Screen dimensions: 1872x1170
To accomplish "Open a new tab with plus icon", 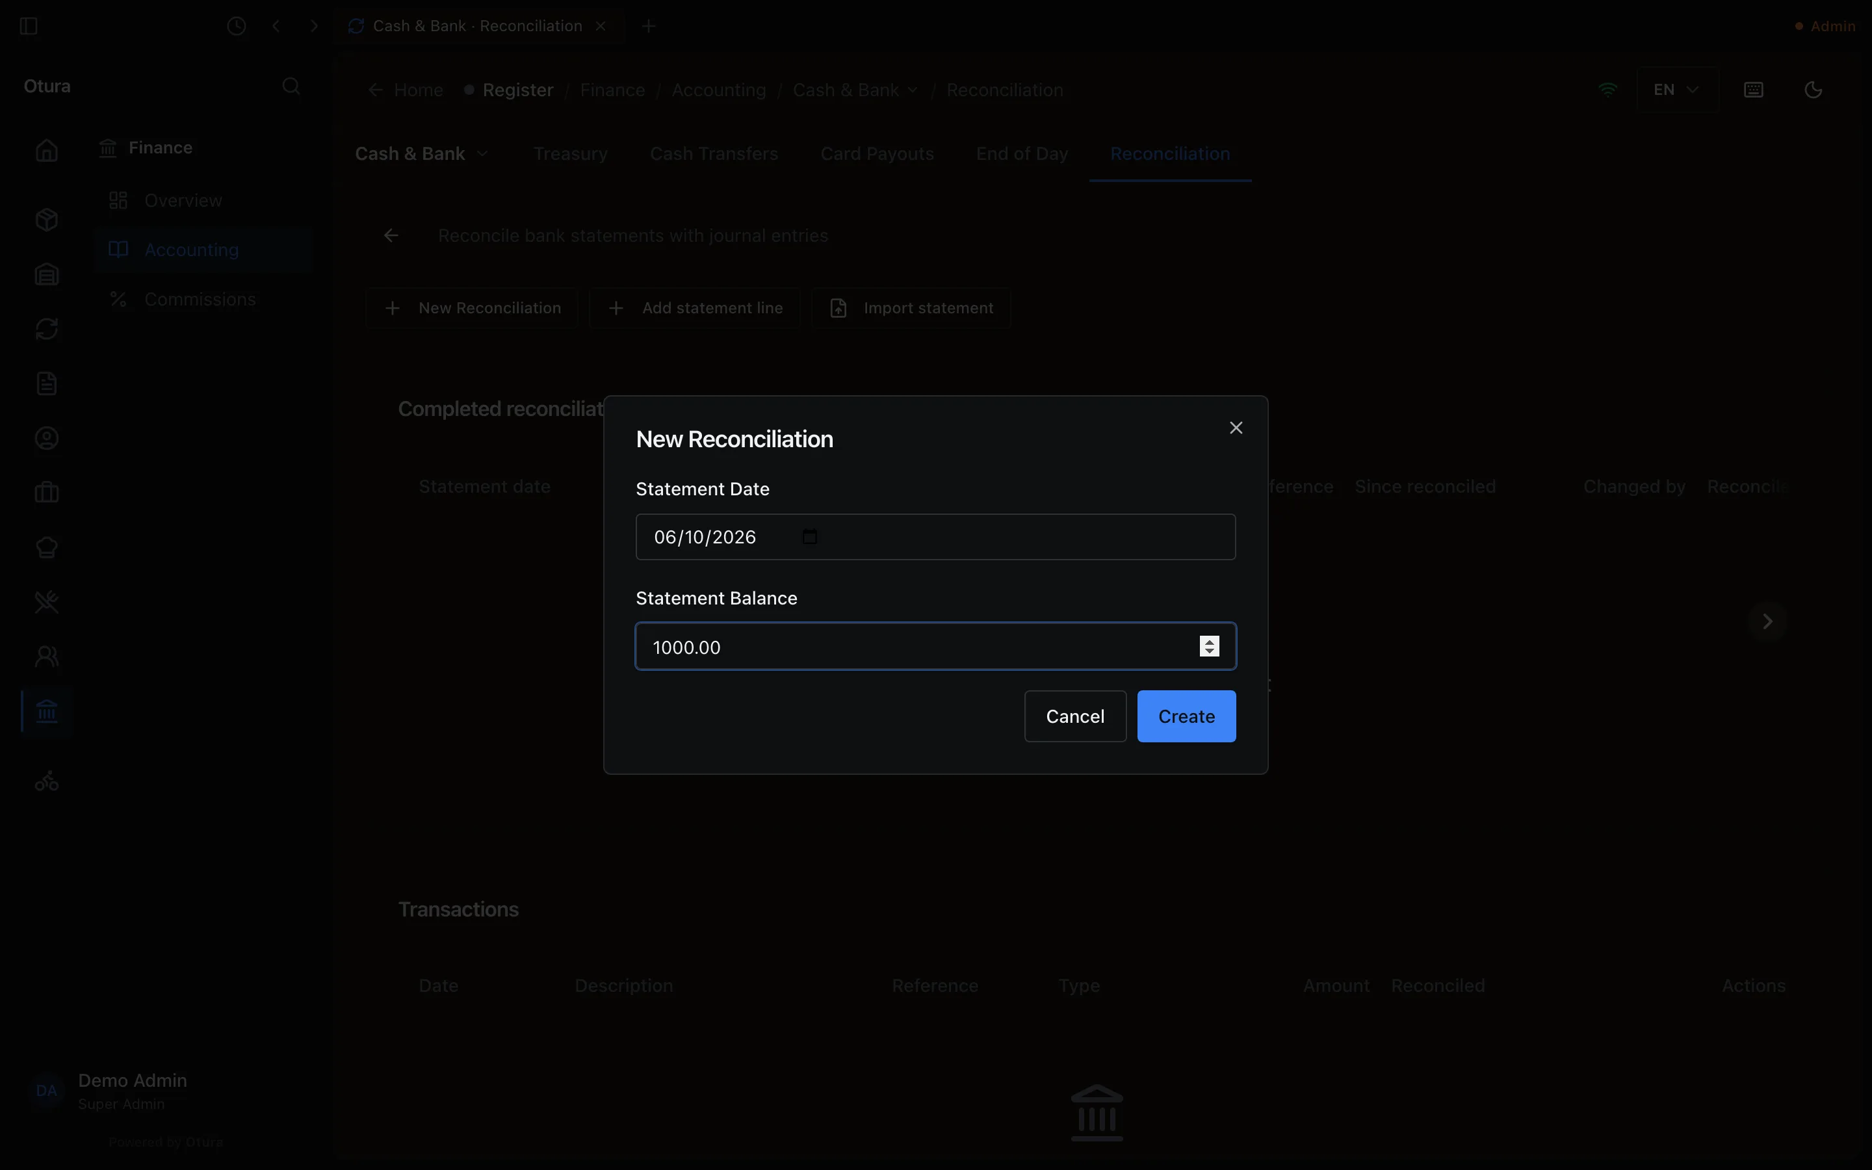I will click(649, 26).
